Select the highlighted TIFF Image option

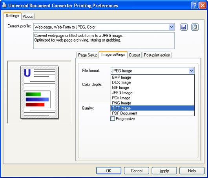pos(153,108)
